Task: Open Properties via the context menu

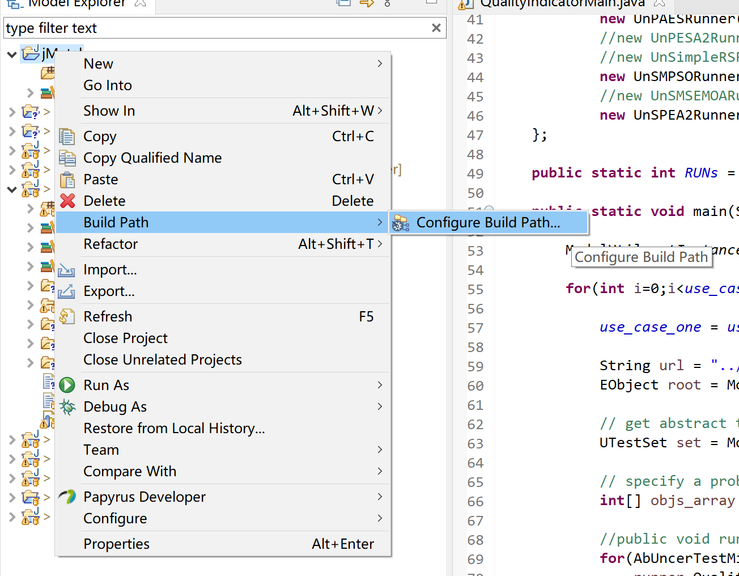Action: coord(116,543)
